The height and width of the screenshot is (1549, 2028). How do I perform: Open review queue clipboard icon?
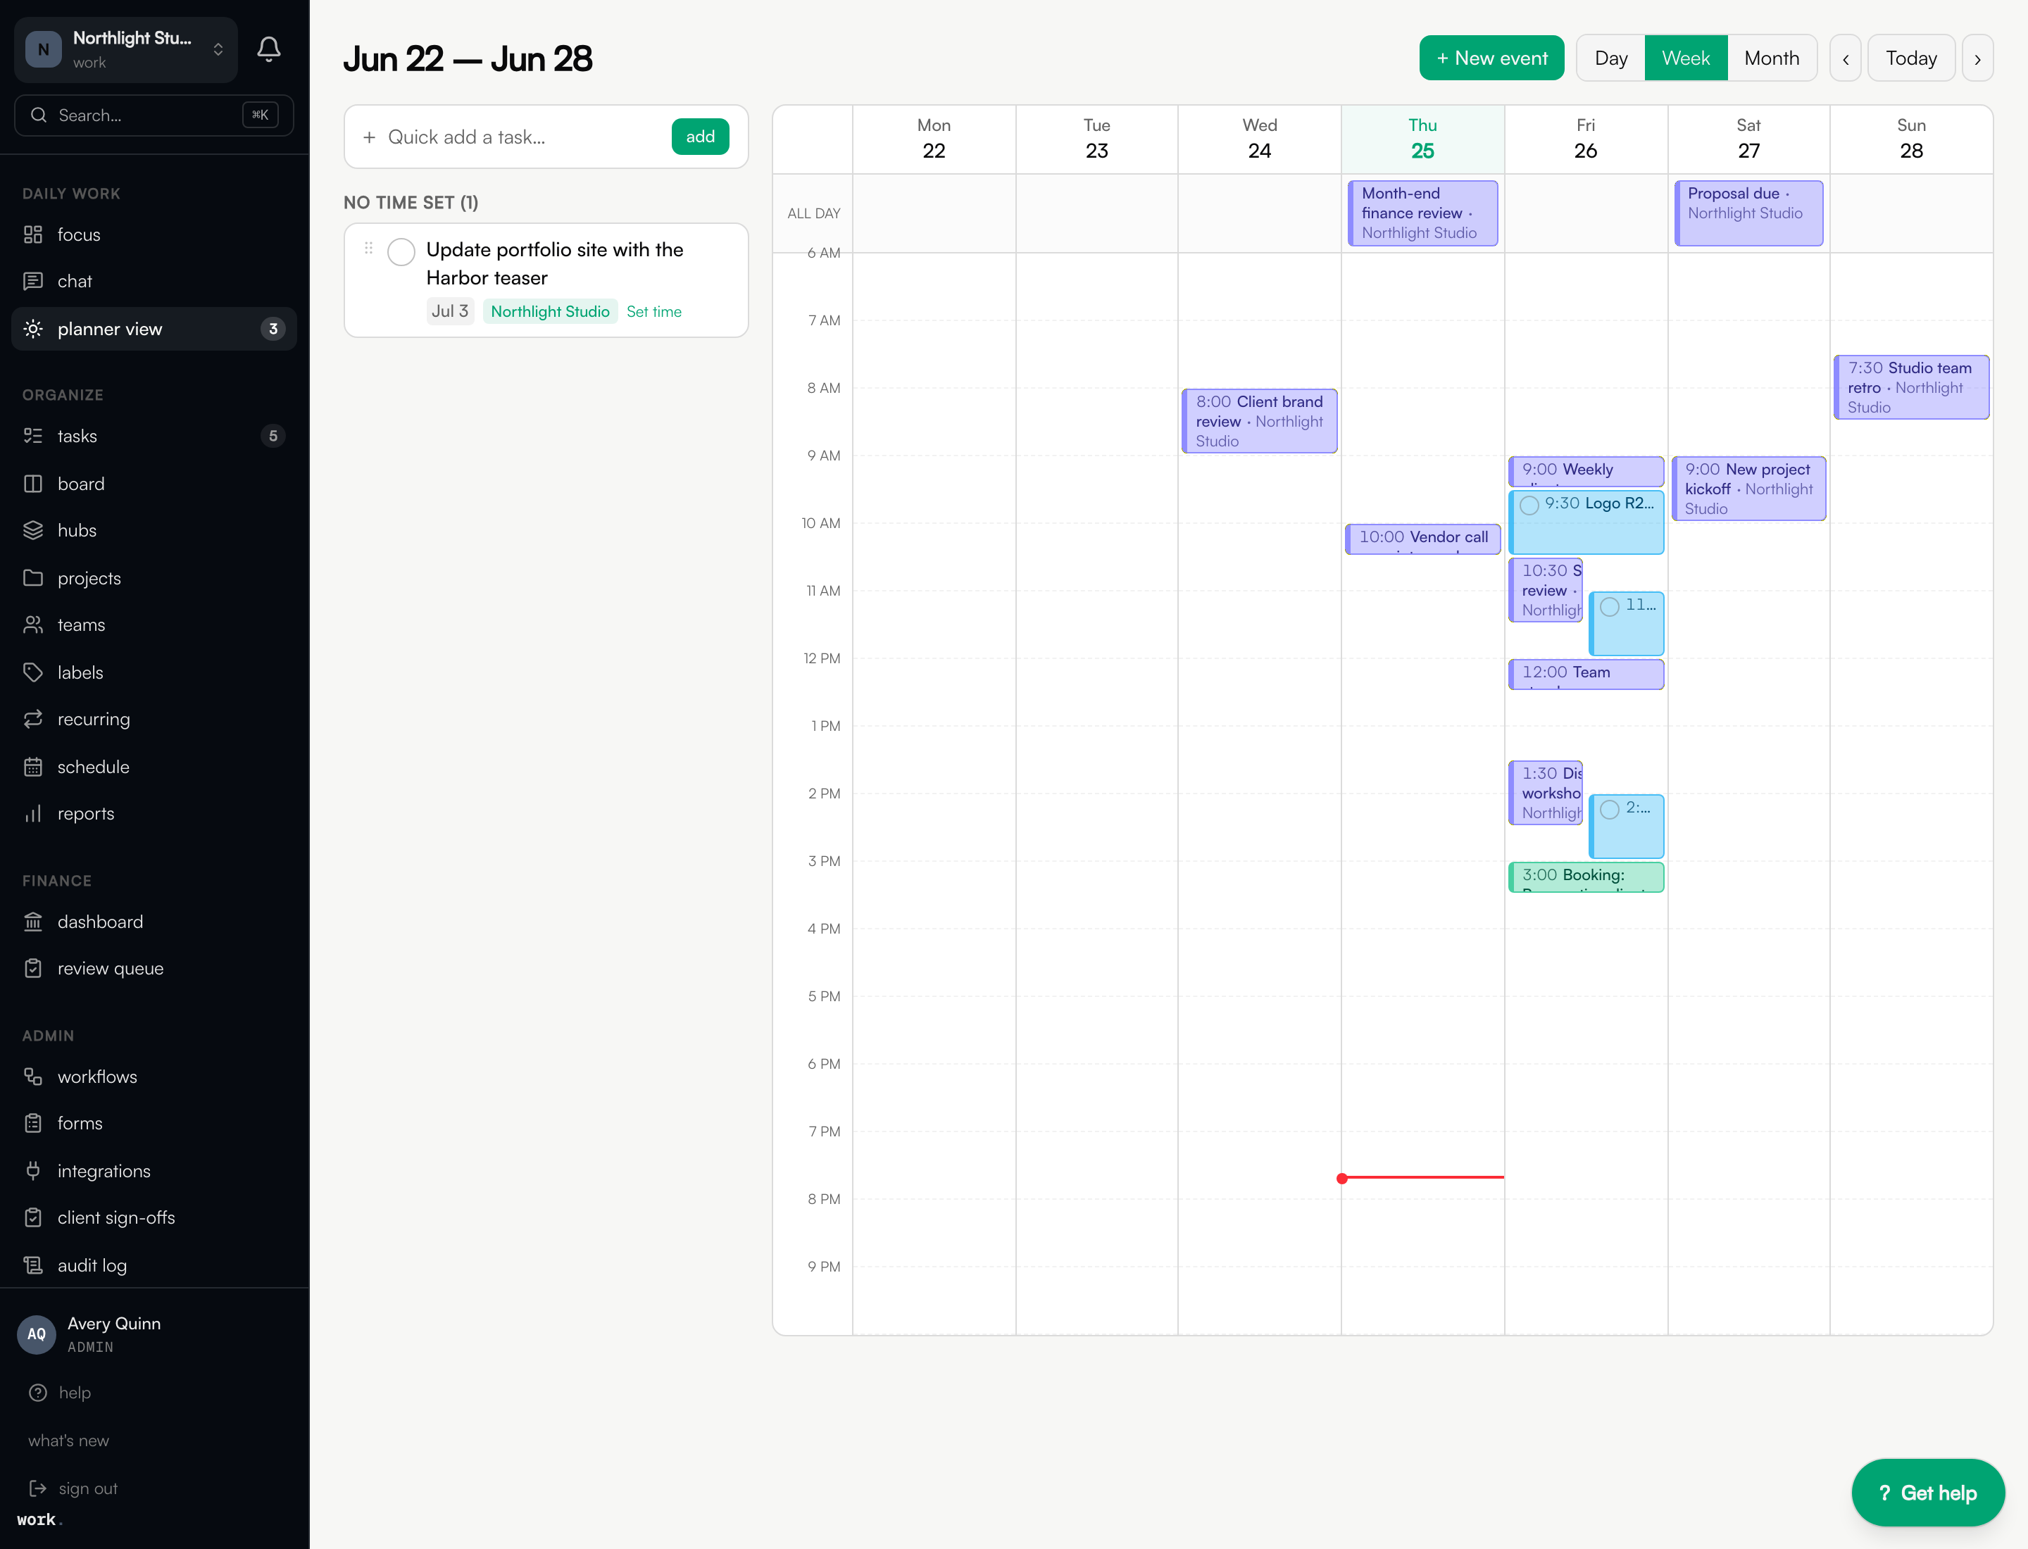click(33, 968)
